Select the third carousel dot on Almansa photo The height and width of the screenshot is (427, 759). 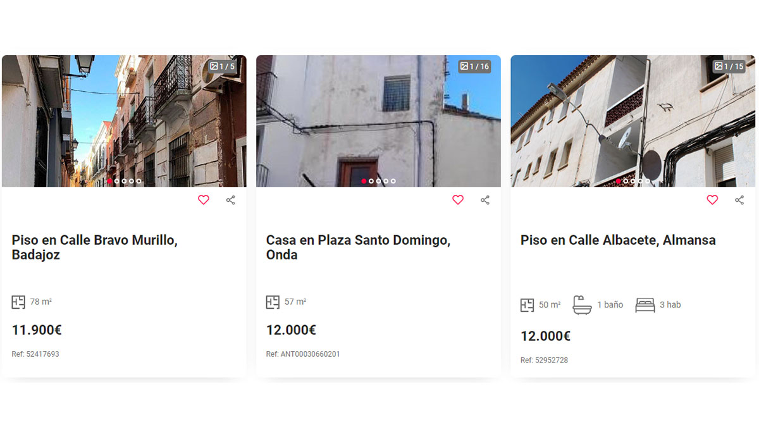coord(634,182)
